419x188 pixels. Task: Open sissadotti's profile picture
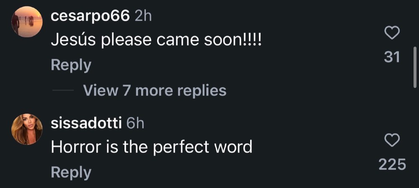(x=27, y=129)
